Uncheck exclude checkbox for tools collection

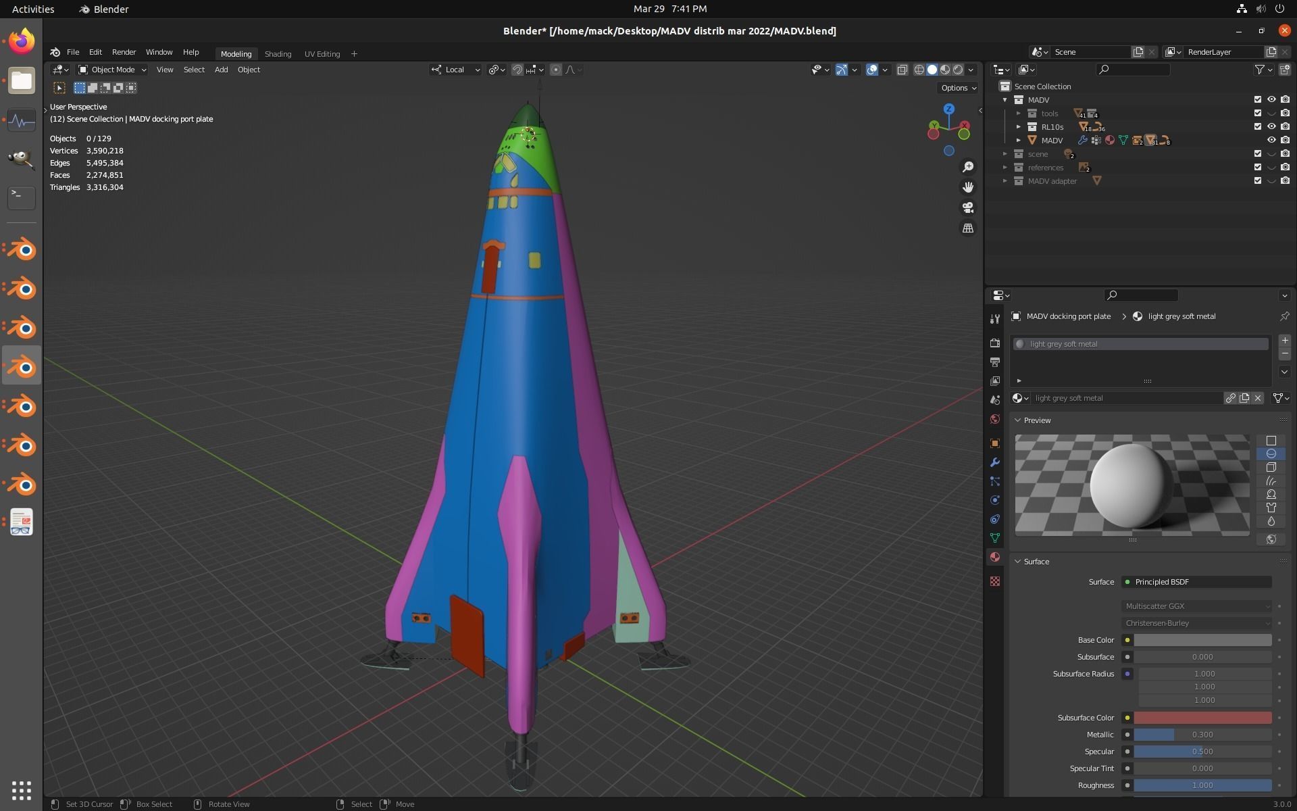click(1257, 114)
